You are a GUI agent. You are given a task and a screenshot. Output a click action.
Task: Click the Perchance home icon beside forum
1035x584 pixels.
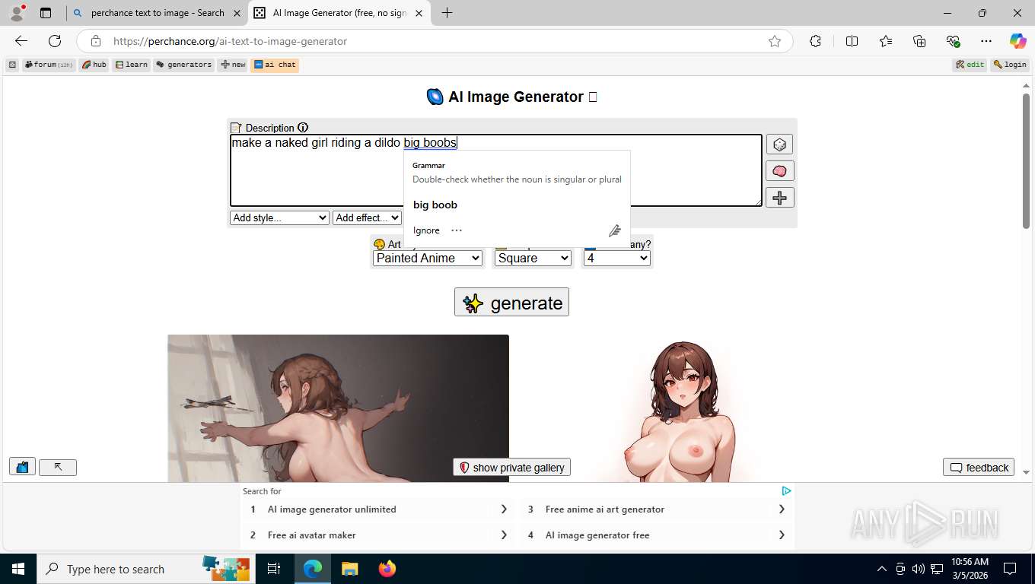tap(12, 65)
